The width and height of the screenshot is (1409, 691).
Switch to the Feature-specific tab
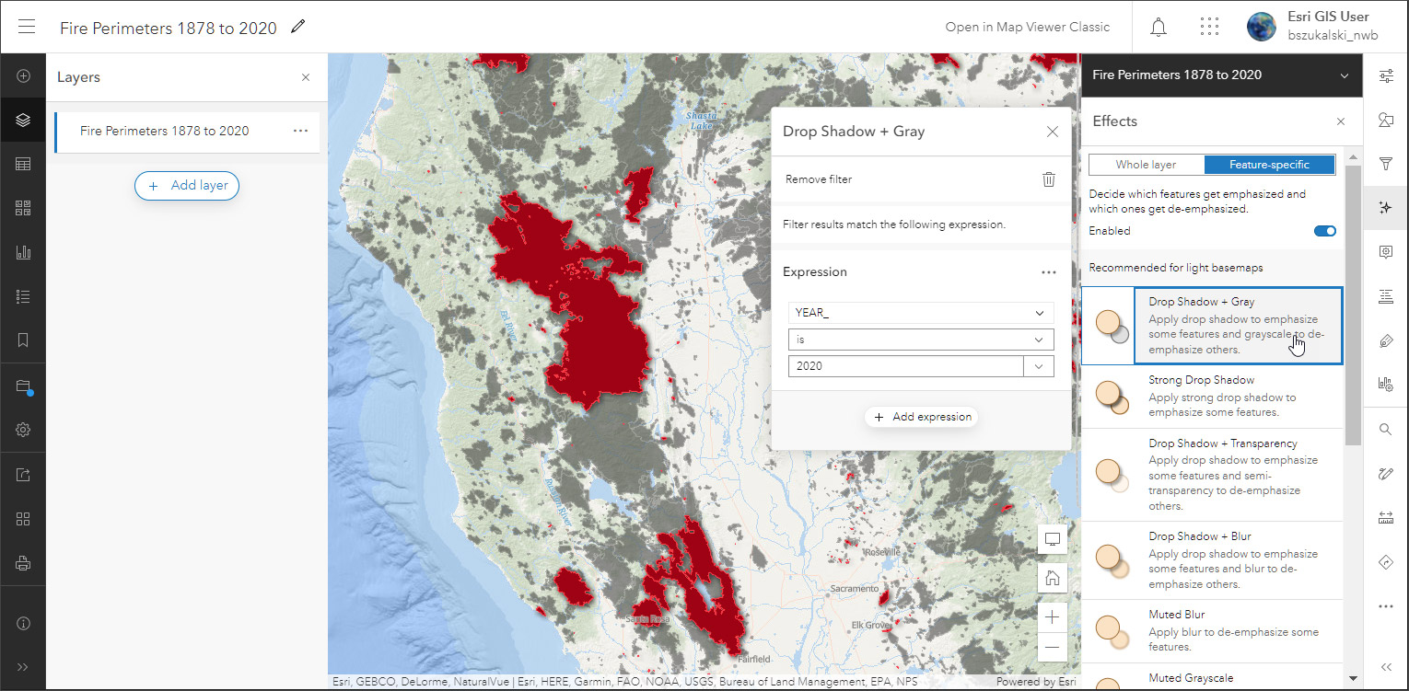[1269, 165]
